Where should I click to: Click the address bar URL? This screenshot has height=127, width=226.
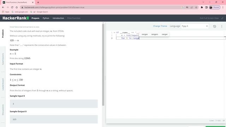click(54, 7)
